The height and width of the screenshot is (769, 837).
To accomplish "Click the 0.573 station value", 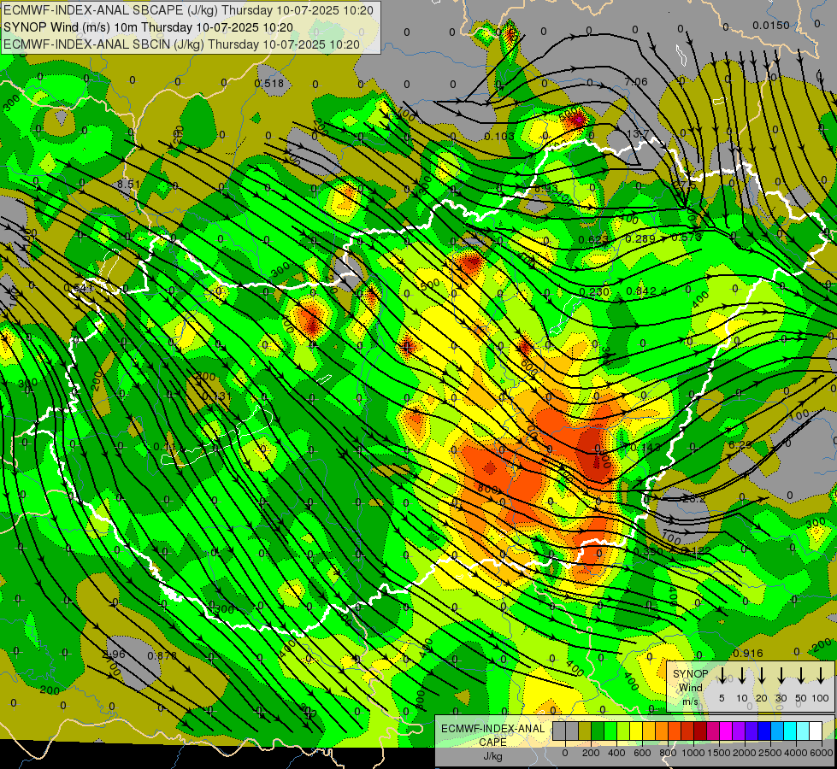I will click(687, 237).
